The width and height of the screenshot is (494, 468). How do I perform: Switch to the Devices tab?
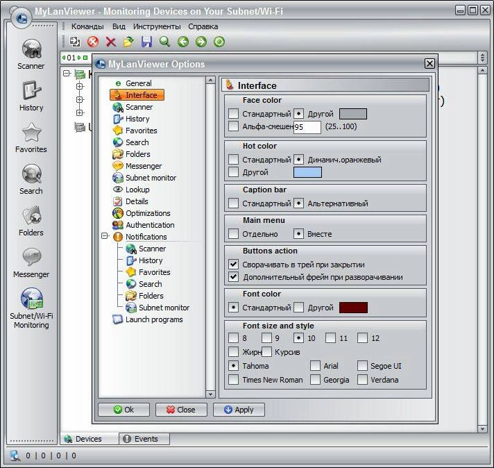(89, 439)
